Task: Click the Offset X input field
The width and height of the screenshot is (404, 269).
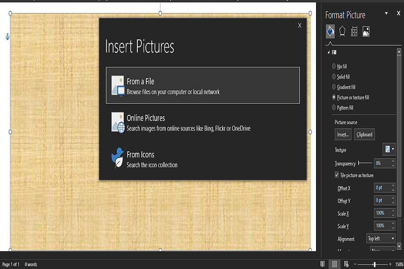Action: click(x=382, y=188)
